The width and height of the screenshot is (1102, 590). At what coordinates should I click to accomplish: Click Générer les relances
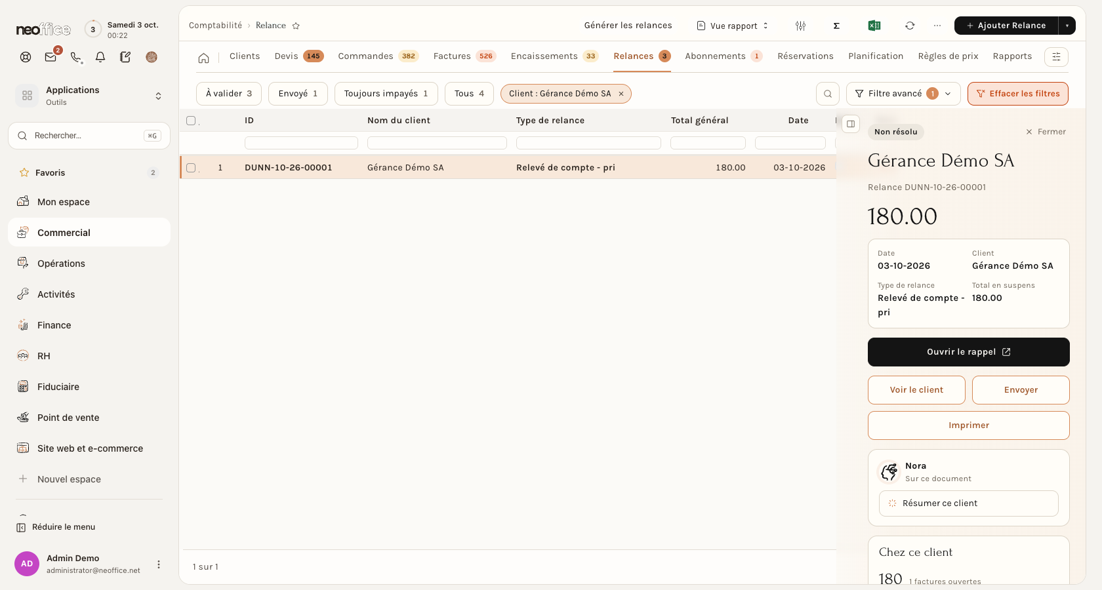(x=628, y=26)
